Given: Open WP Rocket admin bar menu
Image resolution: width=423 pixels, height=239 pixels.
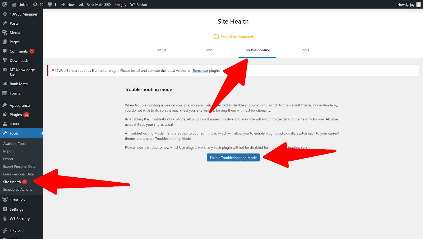Looking at the screenshot, I should pos(139,4).
